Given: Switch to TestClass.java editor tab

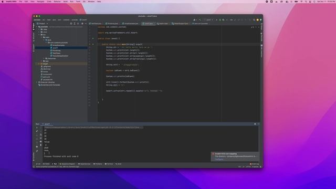Looking at the screenshot, I should coord(96,24).
